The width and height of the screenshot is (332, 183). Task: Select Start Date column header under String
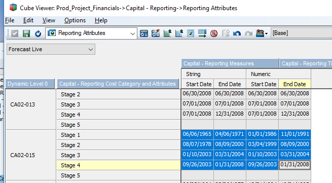pyautogui.click(x=198, y=84)
